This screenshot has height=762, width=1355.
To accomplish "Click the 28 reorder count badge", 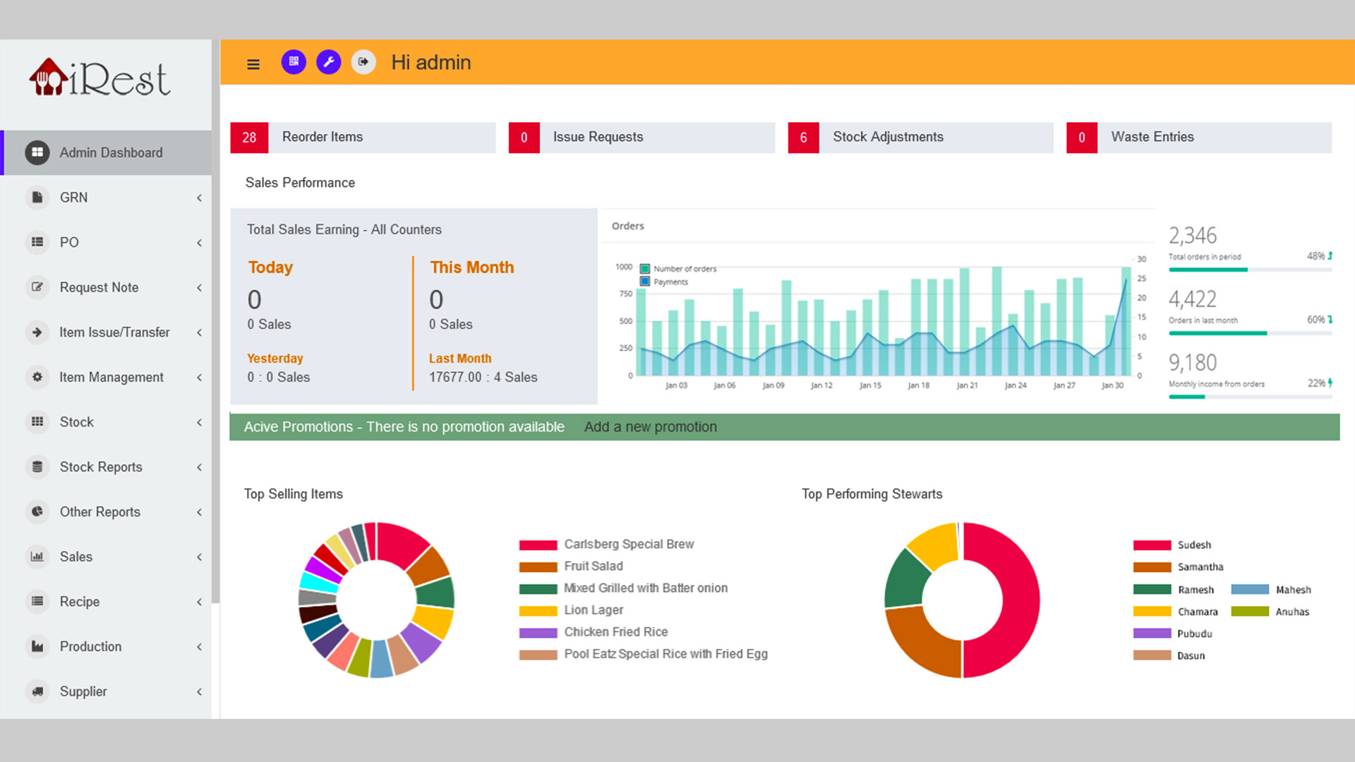I will click(x=249, y=138).
